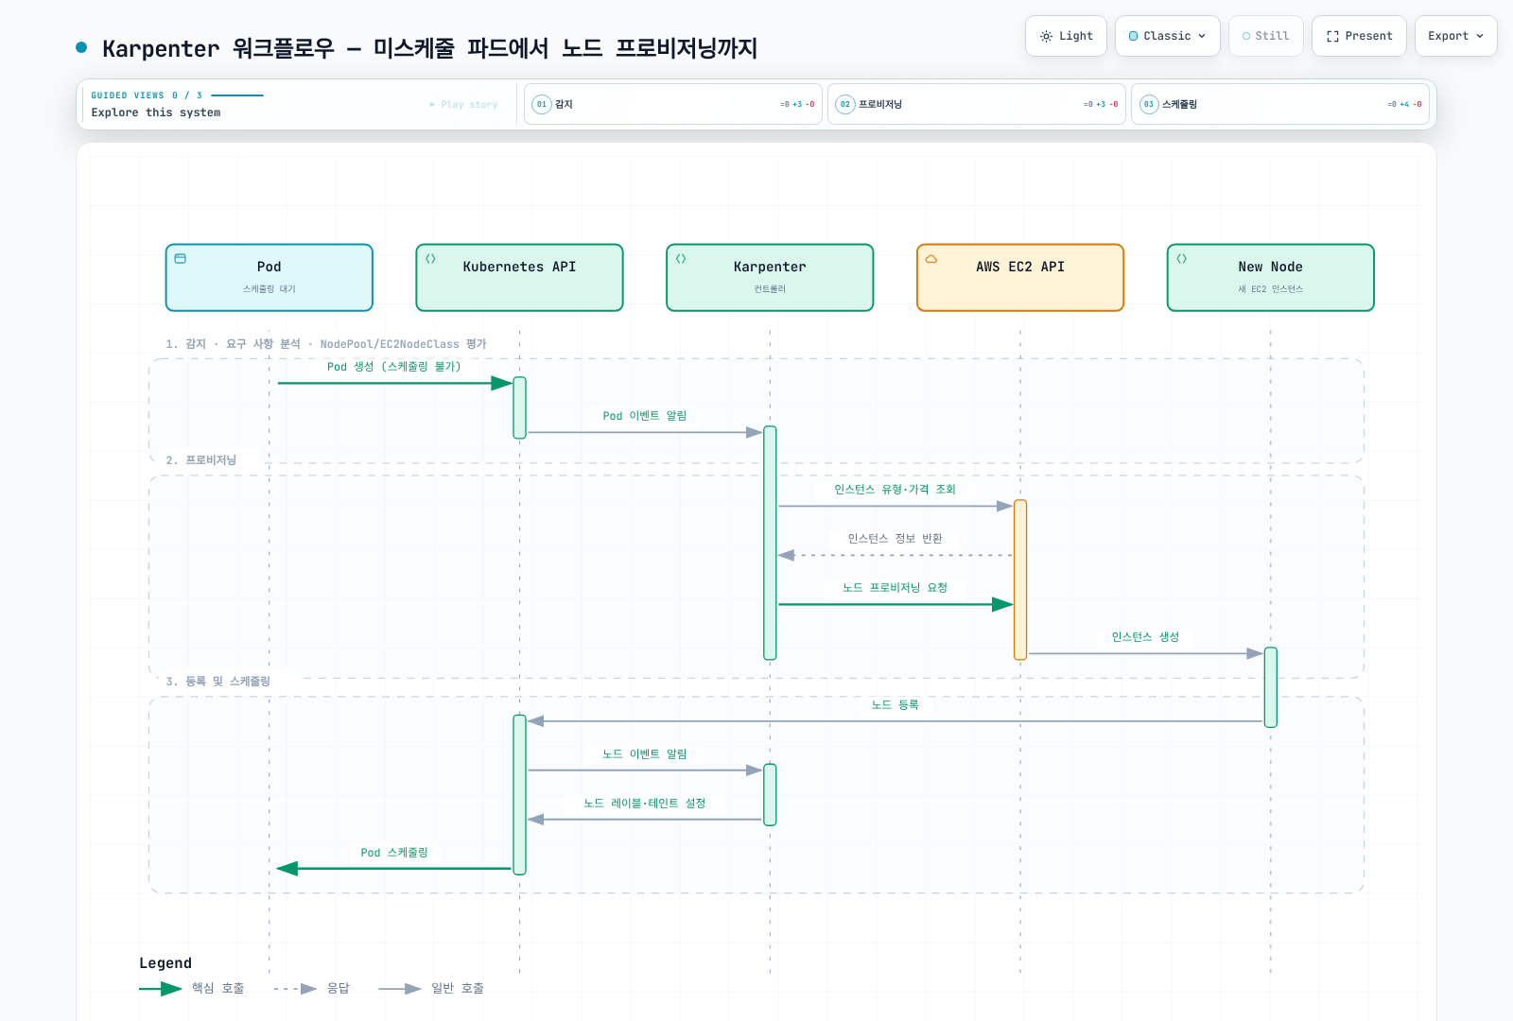Click the 03 step number circle
Screen dimensions: 1513x1021
pos(1149,104)
